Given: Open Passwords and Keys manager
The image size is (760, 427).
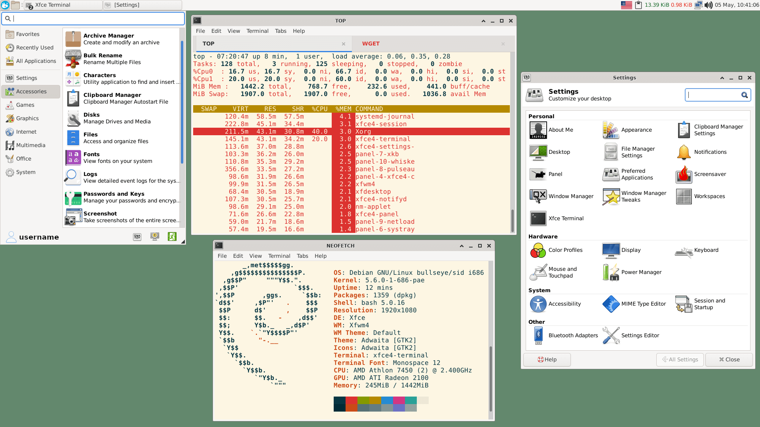Looking at the screenshot, I should [x=114, y=197].
